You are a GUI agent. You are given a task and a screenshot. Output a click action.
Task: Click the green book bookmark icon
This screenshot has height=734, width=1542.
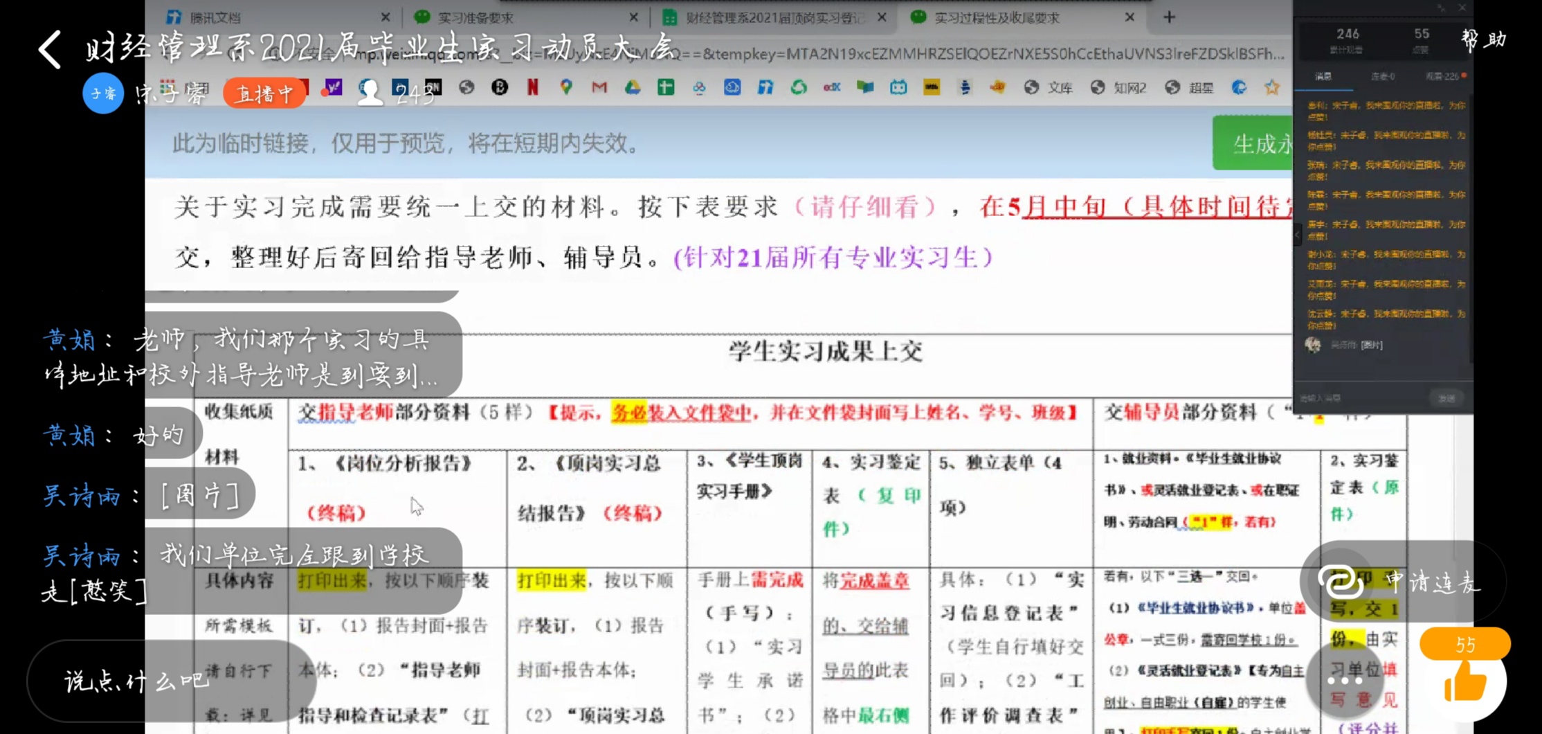[x=865, y=87]
